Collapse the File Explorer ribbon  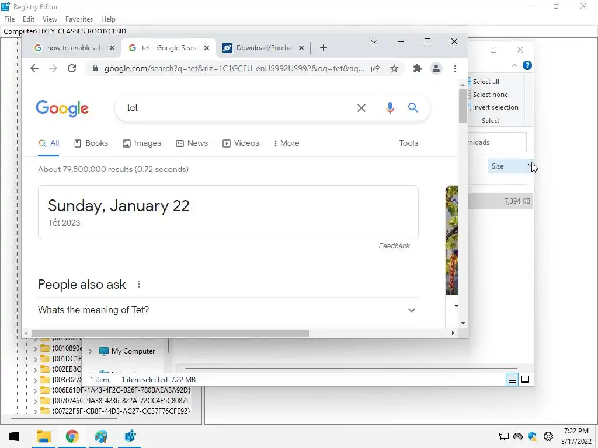point(514,65)
